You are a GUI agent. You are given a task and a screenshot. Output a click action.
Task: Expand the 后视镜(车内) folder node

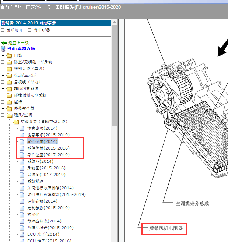(x=3, y=82)
